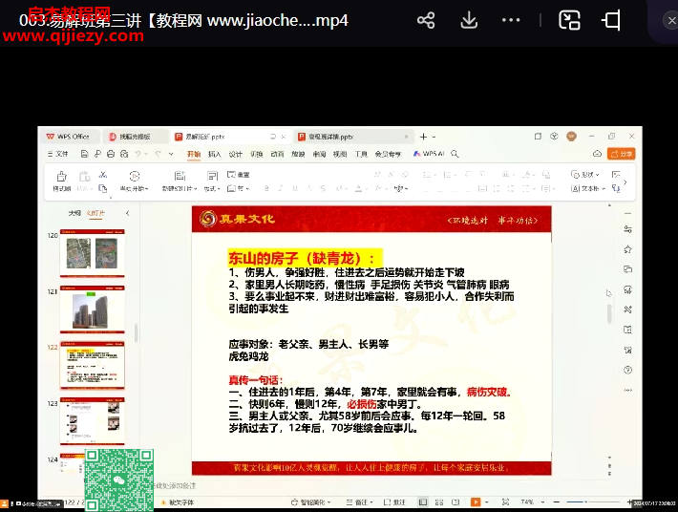Open the text box dropdown in ribbon

pyautogui.click(x=588, y=188)
